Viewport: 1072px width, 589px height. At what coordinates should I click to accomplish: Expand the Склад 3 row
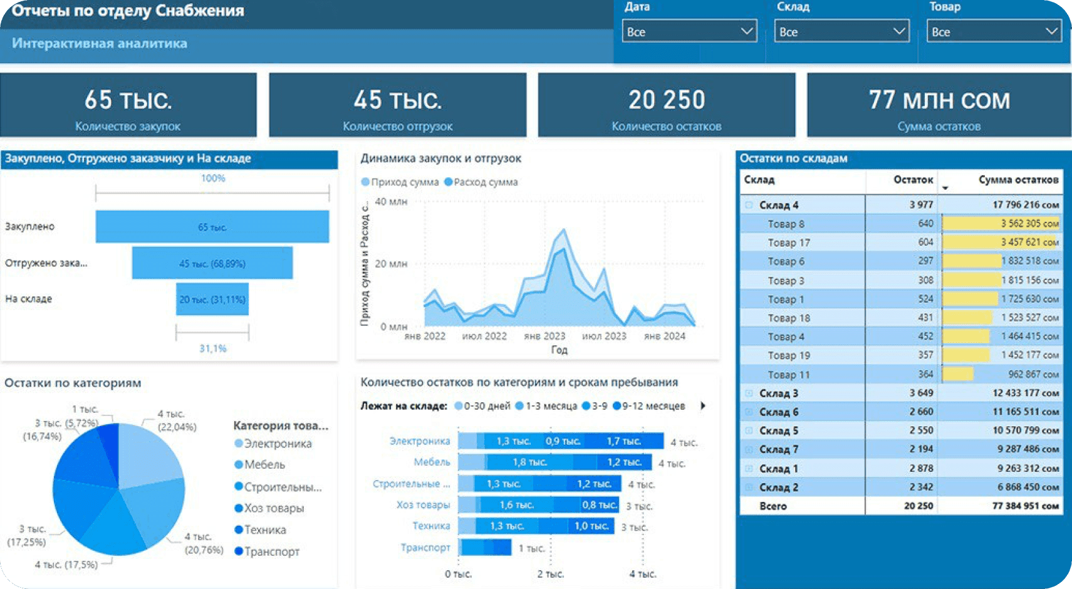[749, 394]
